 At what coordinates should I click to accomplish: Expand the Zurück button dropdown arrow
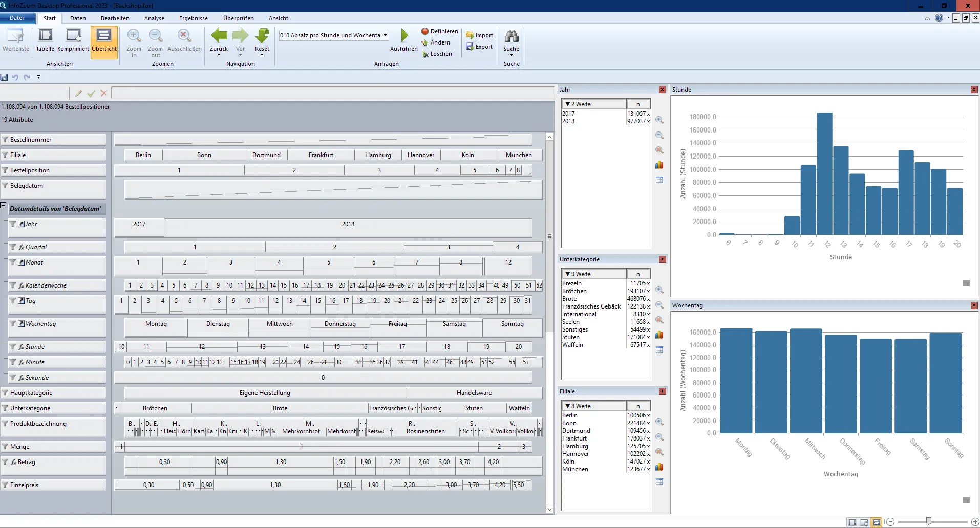pyautogui.click(x=219, y=54)
